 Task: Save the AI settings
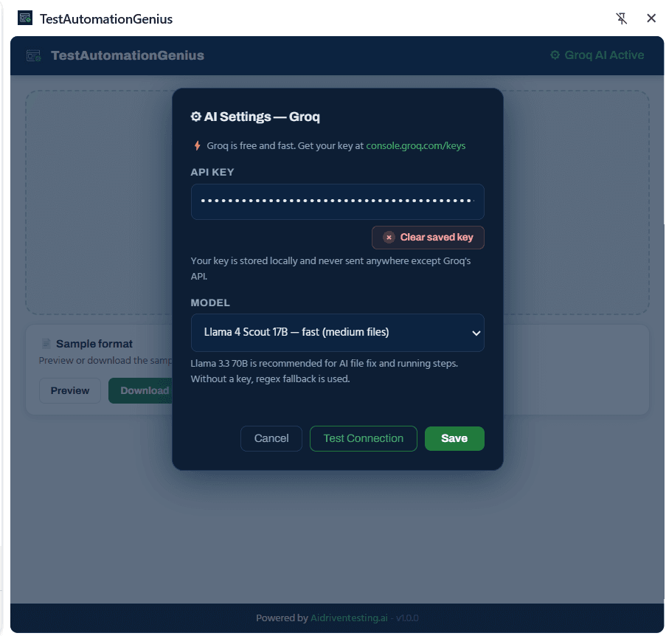[454, 438]
